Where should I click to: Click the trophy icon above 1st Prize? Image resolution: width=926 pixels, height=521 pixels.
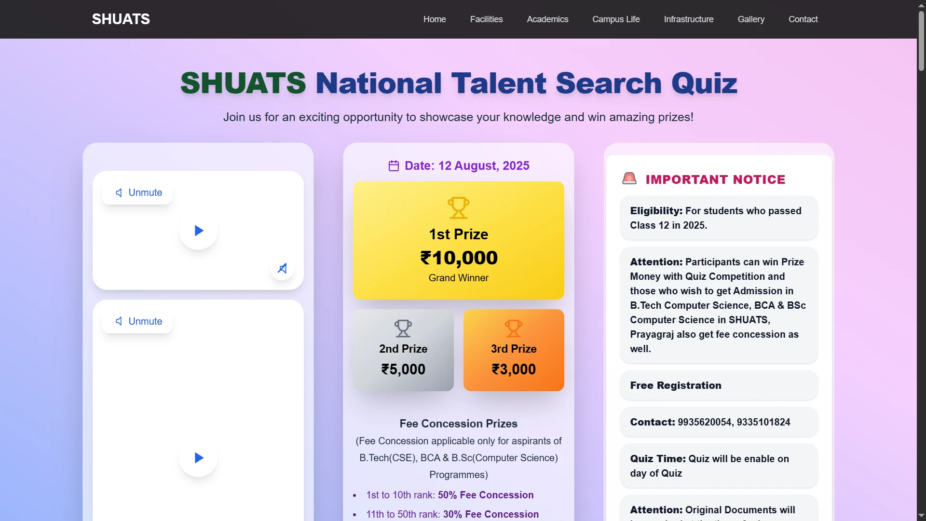(458, 207)
